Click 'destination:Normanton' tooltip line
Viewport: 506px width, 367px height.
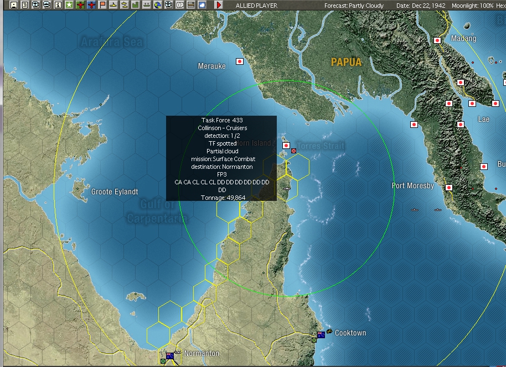pyautogui.click(x=221, y=167)
